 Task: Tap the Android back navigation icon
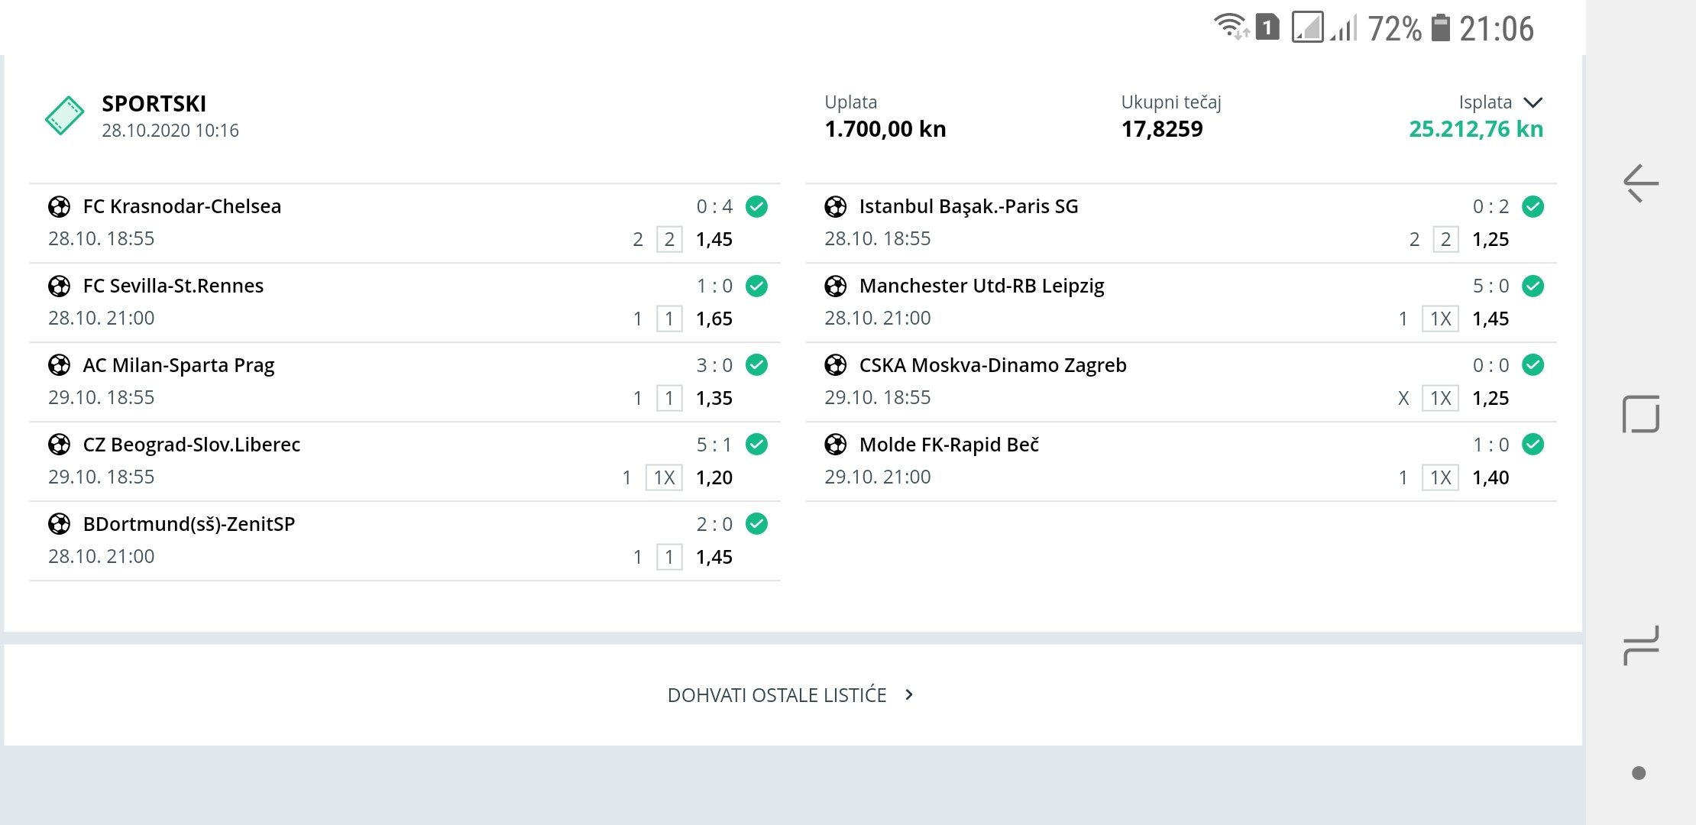[1640, 183]
